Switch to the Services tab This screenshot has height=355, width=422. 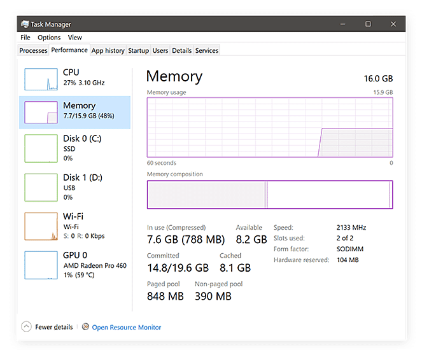tap(207, 50)
